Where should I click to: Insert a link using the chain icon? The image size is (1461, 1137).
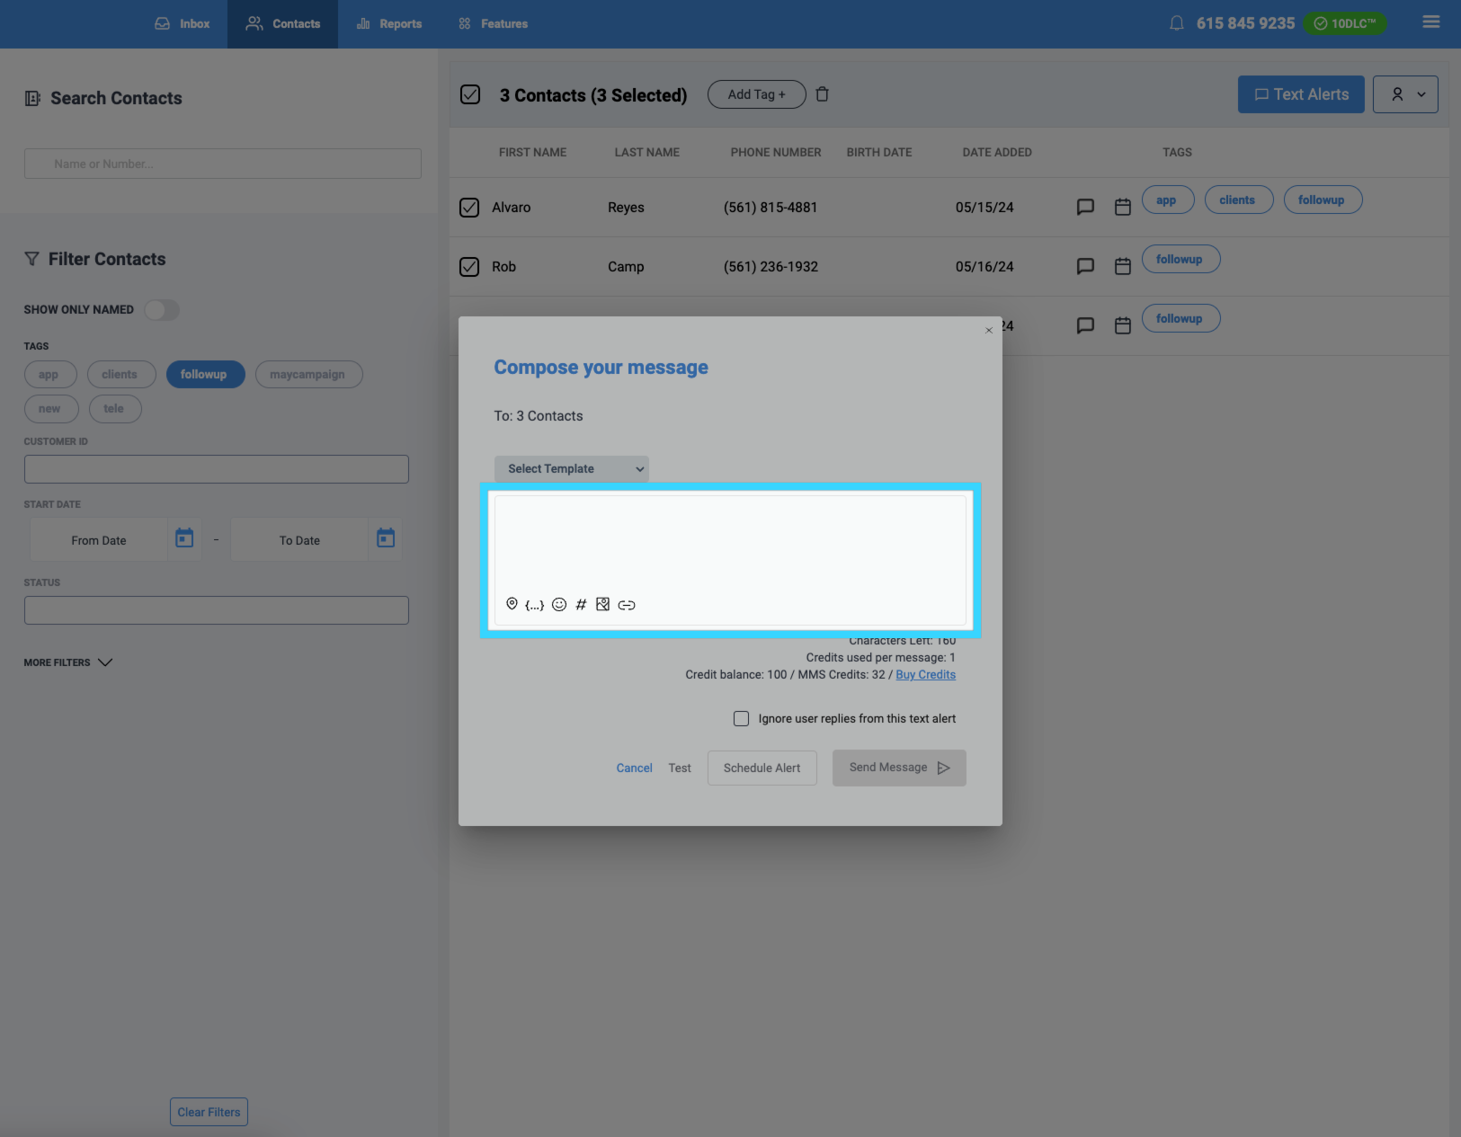coord(627,605)
